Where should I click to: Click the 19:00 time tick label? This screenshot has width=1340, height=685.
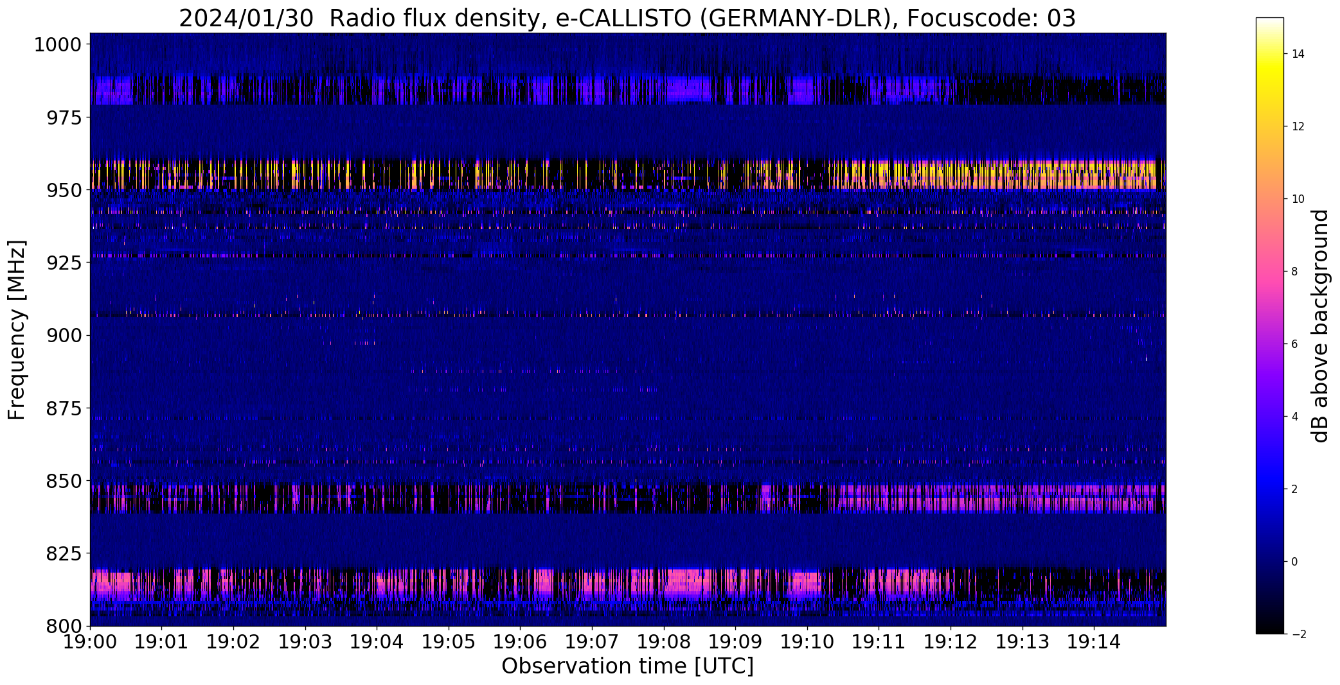[x=90, y=641]
